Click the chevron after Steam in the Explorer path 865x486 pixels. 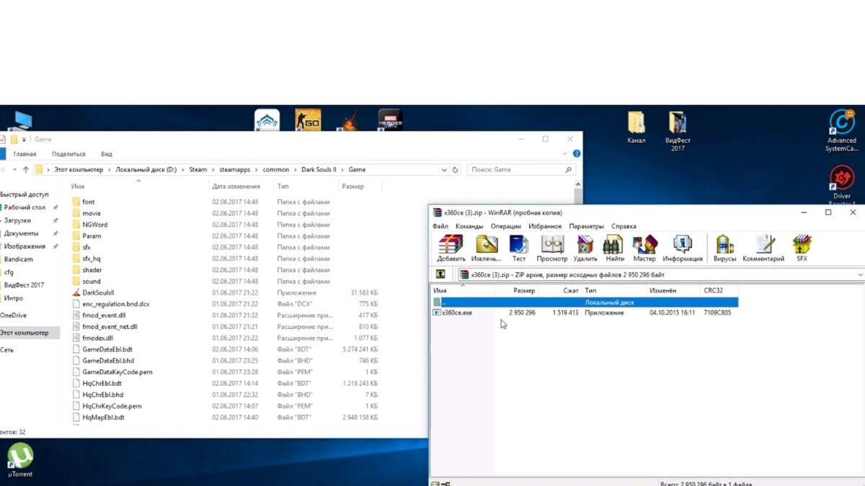point(212,170)
